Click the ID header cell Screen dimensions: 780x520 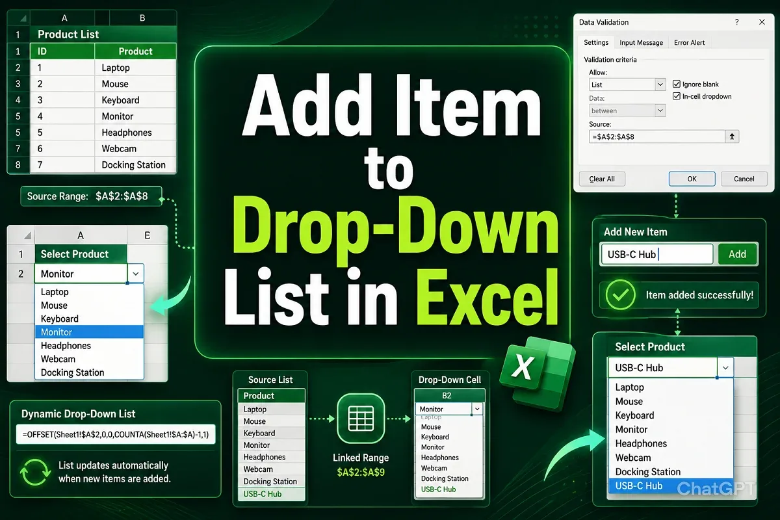(x=62, y=51)
